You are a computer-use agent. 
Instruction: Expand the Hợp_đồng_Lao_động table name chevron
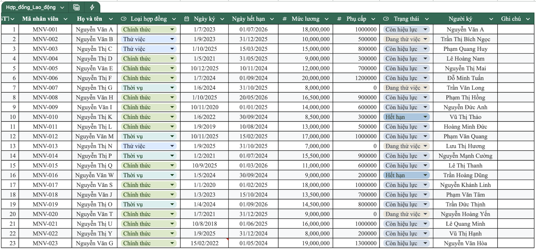62,7
